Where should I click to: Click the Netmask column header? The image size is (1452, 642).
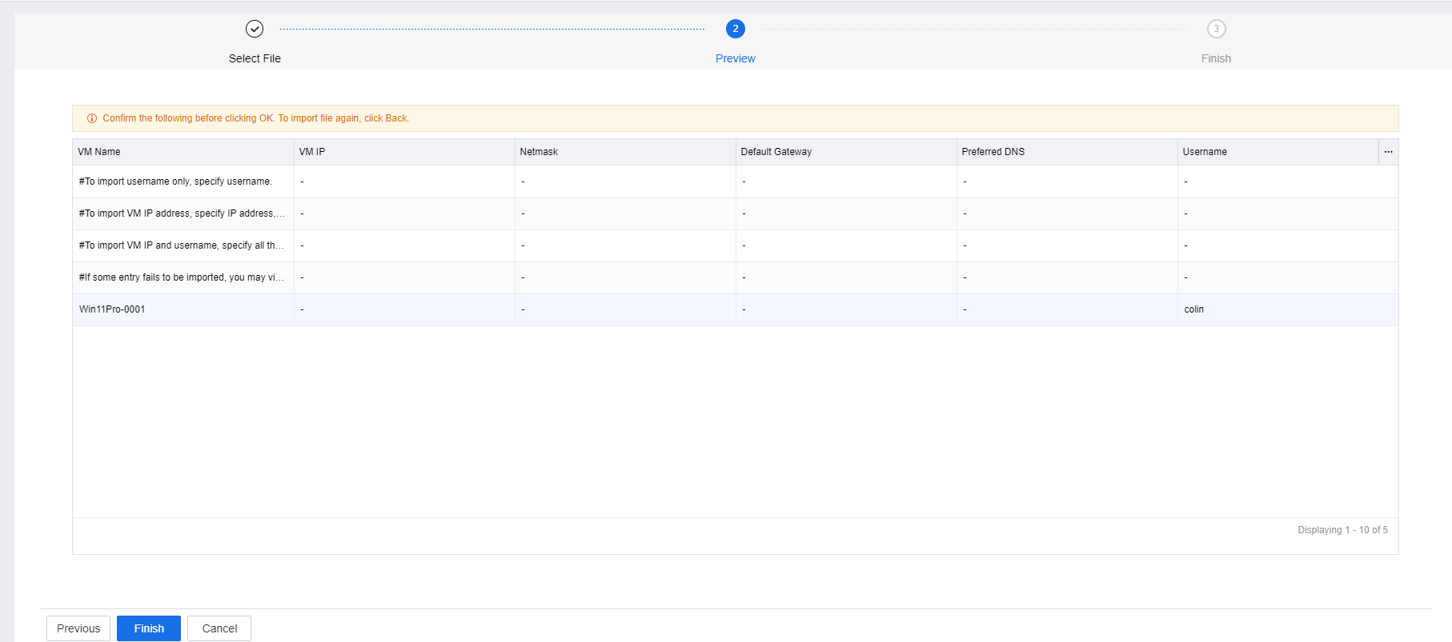tap(539, 152)
